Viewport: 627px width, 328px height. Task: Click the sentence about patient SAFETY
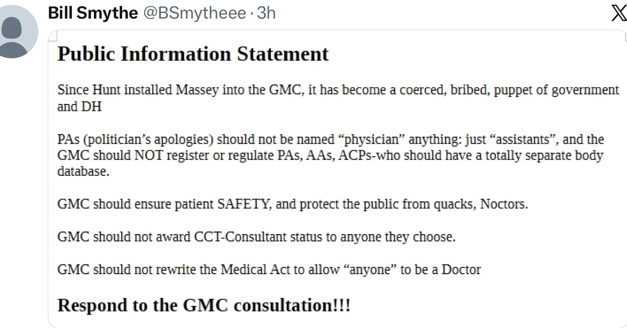(x=292, y=204)
